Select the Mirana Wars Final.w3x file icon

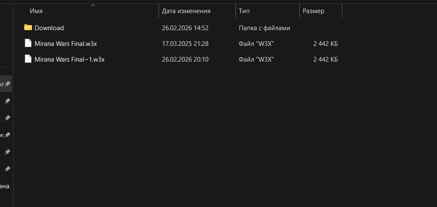click(28, 43)
